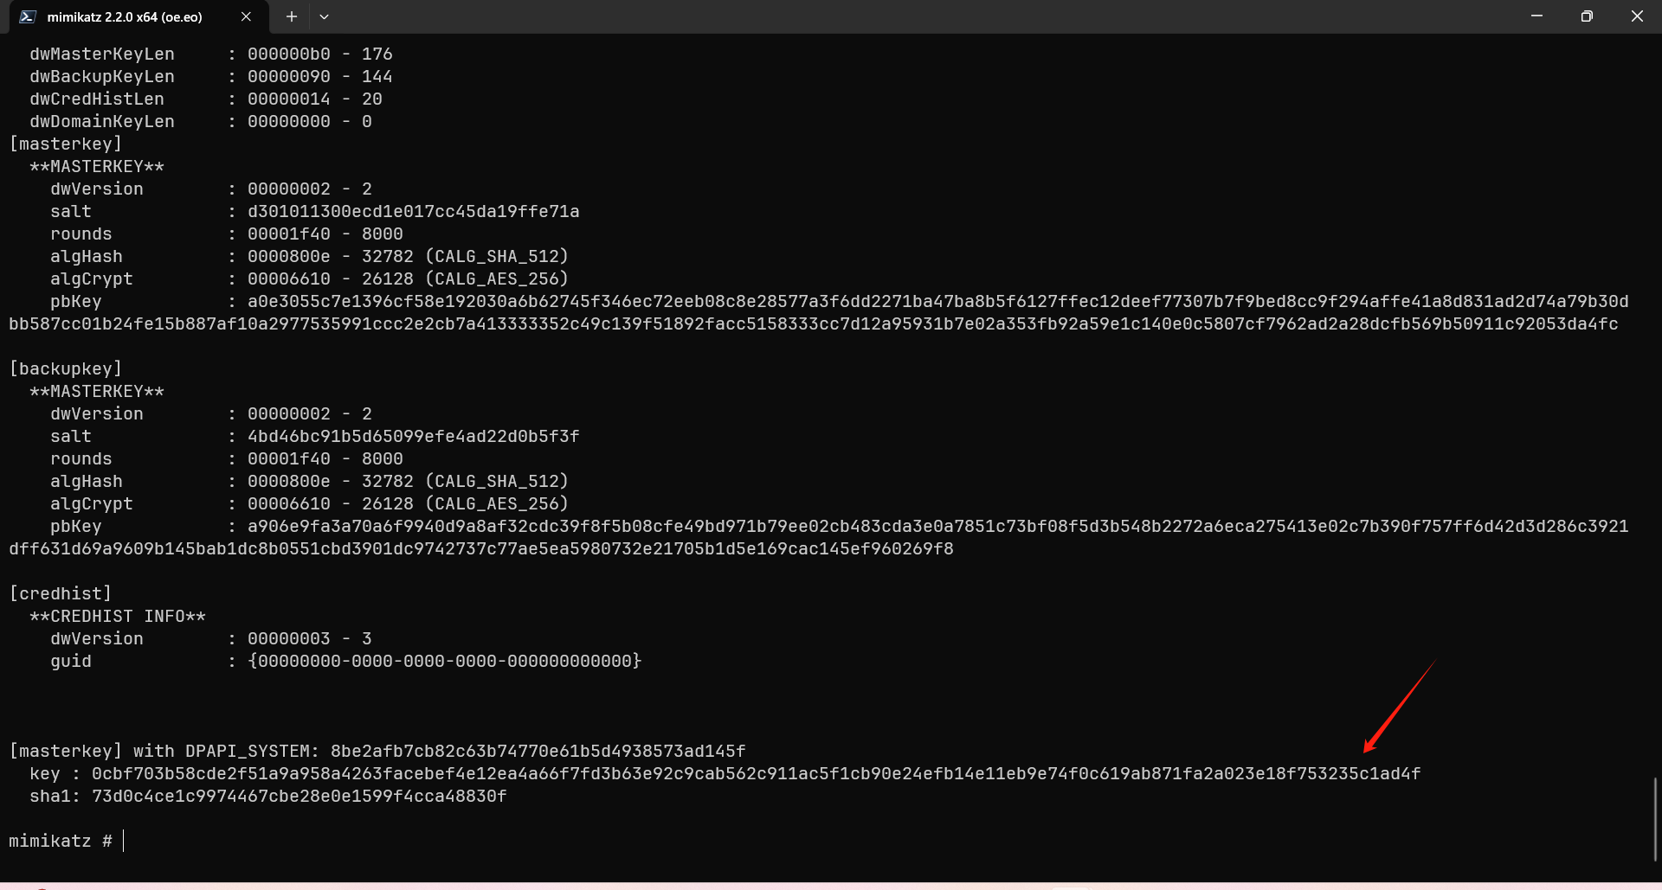Close the mimikatz 2.2.0 x64 tab
Screen dimensions: 1662x890
[246, 16]
